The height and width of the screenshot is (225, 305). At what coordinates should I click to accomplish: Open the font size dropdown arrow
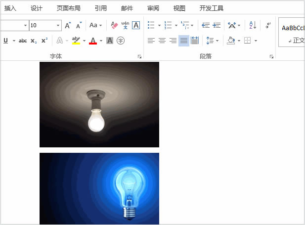coord(58,25)
